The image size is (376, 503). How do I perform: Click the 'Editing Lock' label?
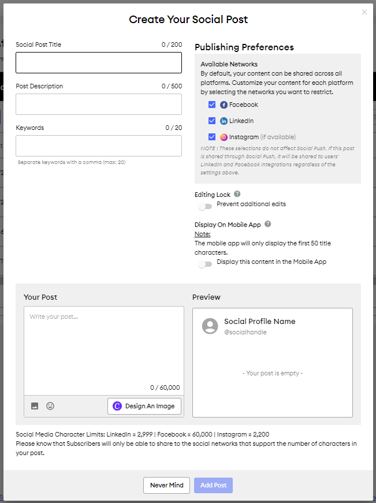213,195
